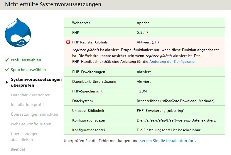Open the Änderung der Konfiguration link
Viewport: 231px width, 155px height.
click(x=173, y=62)
